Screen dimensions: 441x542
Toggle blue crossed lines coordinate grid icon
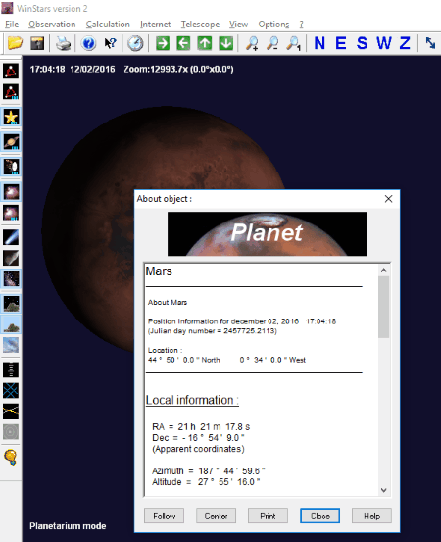click(11, 391)
